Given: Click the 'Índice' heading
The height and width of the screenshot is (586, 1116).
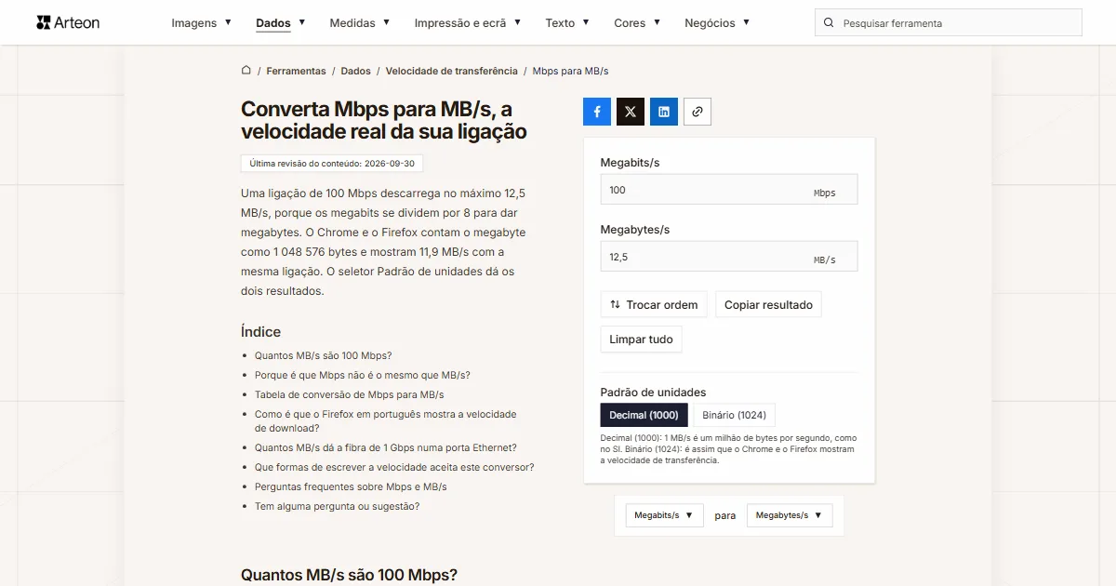Looking at the screenshot, I should pos(260,331).
